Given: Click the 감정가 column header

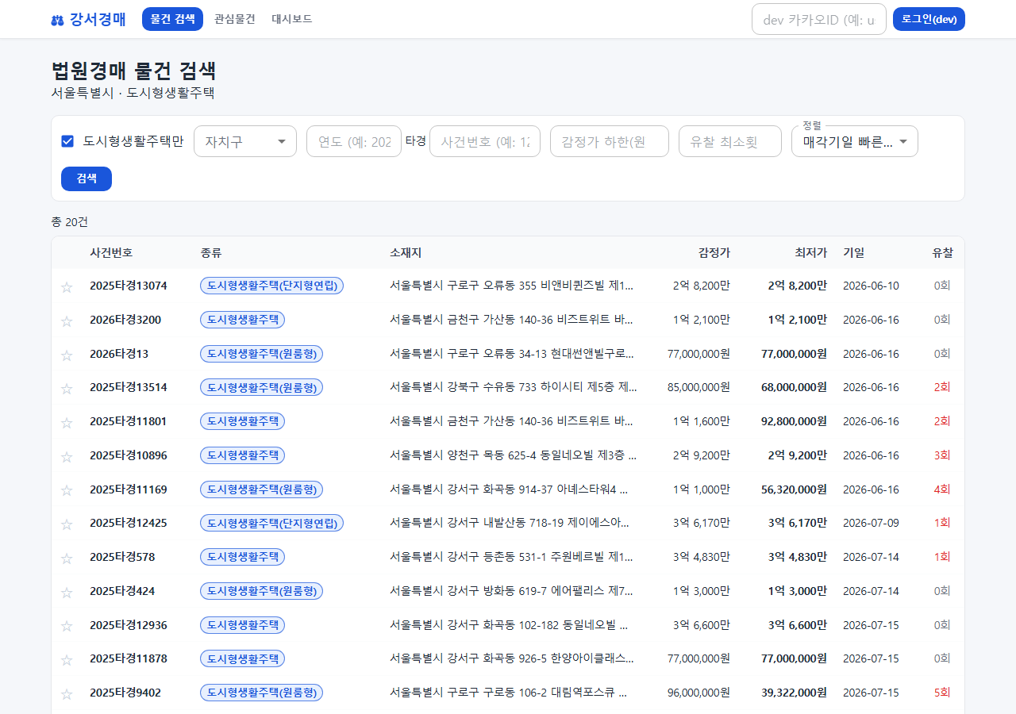Looking at the screenshot, I should pyautogui.click(x=714, y=253).
